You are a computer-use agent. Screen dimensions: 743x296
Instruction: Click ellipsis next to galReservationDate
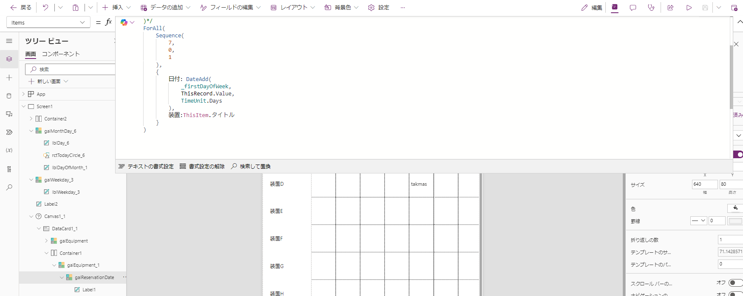(124, 277)
